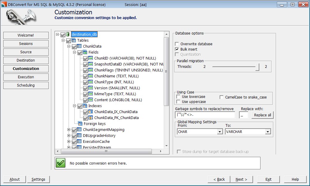Uncheck the ChunkID field checkbox
This screenshot has width=310, height=186.
click(86, 59)
